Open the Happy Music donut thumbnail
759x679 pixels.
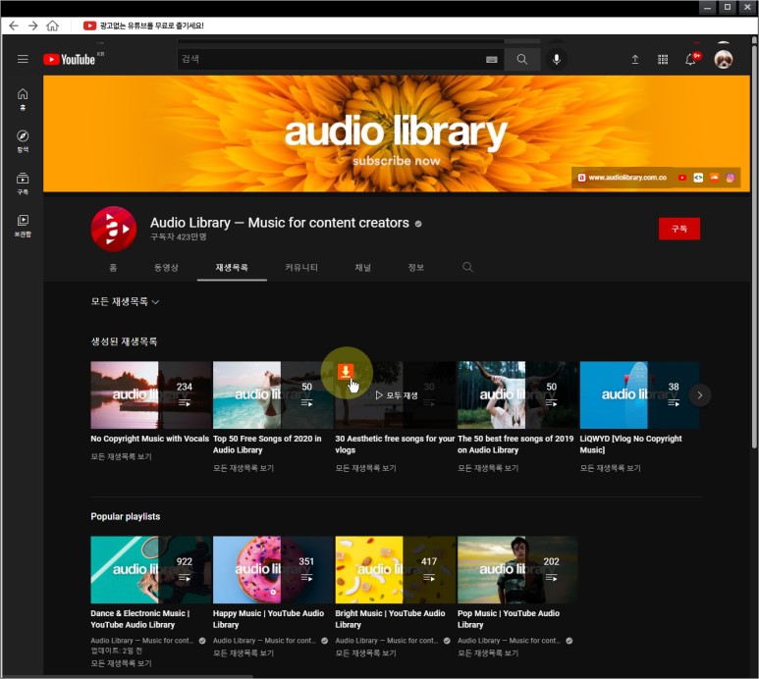pyautogui.click(x=273, y=569)
